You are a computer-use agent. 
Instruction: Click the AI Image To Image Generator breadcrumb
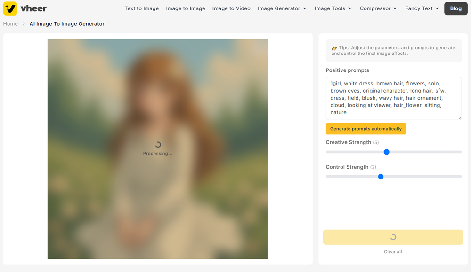click(67, 23)
